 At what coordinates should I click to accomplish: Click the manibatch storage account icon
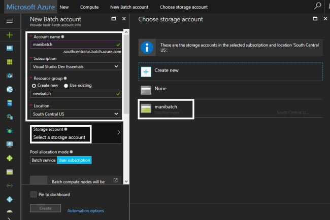pyautogui.click(x=146, y=108)
